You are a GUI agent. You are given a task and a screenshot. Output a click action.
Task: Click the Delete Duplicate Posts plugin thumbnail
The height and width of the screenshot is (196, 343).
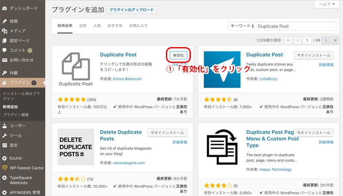click(76, 147)
